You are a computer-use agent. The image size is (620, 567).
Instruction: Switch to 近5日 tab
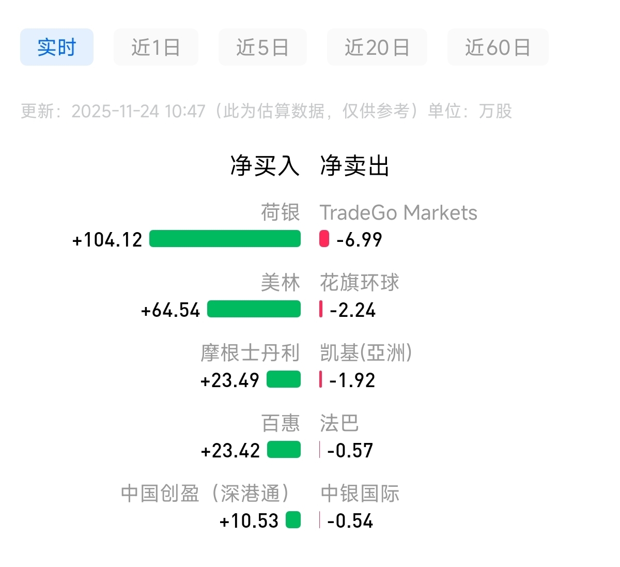(262, 48)
